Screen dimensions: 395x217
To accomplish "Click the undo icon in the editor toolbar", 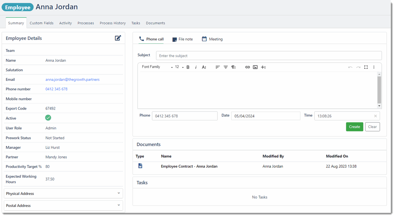I will 350,67.
